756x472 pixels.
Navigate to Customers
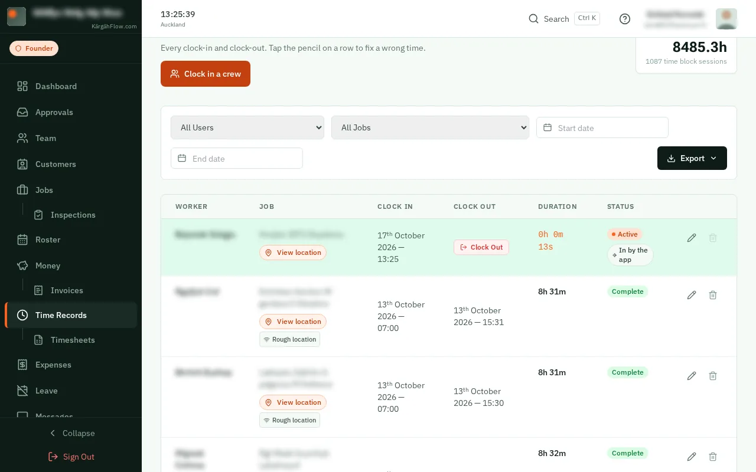(x=71, y=164)
